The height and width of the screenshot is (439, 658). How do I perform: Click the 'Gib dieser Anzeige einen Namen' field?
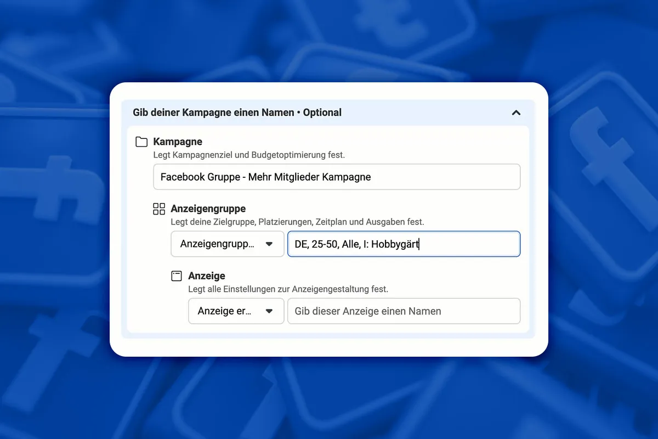coord(404,311)
